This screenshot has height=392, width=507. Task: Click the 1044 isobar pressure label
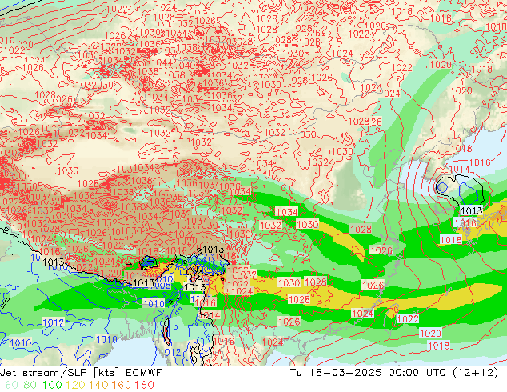[164, 62]
